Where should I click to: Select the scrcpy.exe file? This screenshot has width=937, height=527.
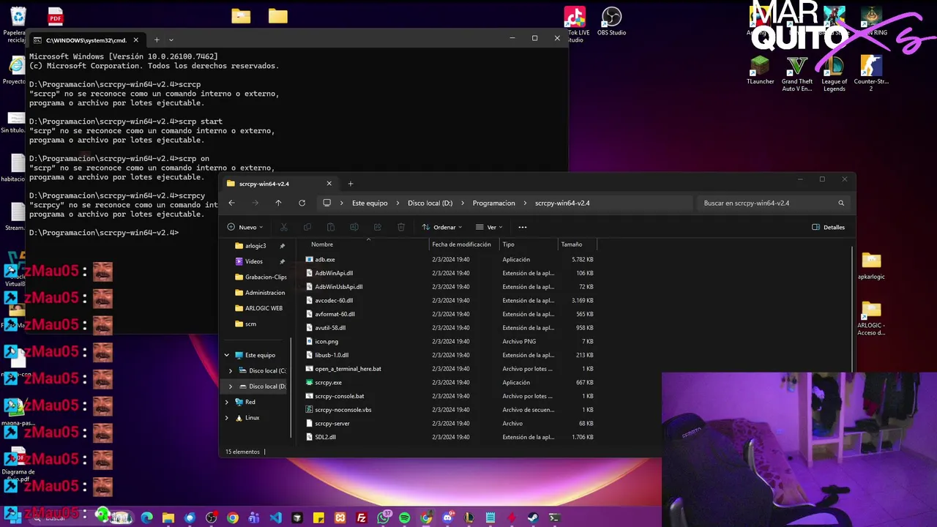[324, 382]
